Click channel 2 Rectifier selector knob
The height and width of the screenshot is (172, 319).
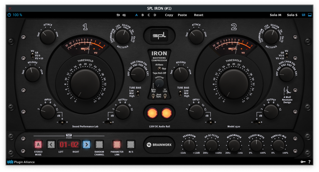pos(271,36)
